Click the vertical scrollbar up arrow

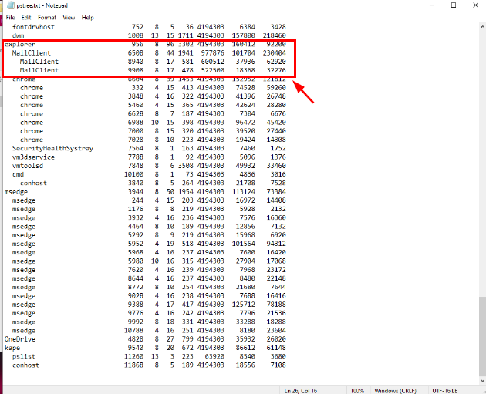[x=482, y=27]
